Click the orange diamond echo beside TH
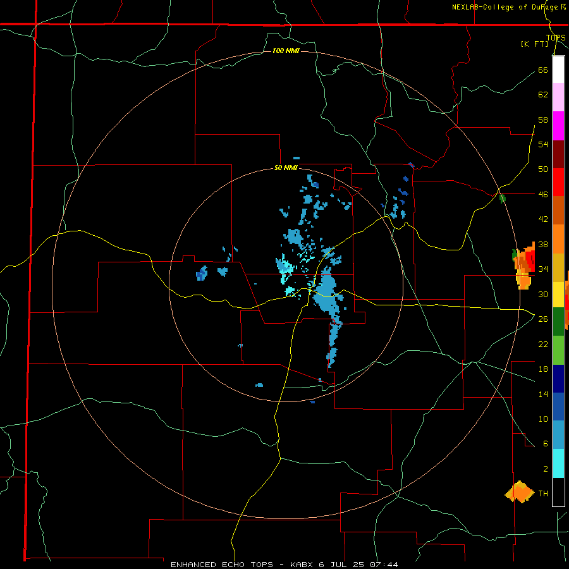The height and width of the screenshot is (569, 569). 520,492
